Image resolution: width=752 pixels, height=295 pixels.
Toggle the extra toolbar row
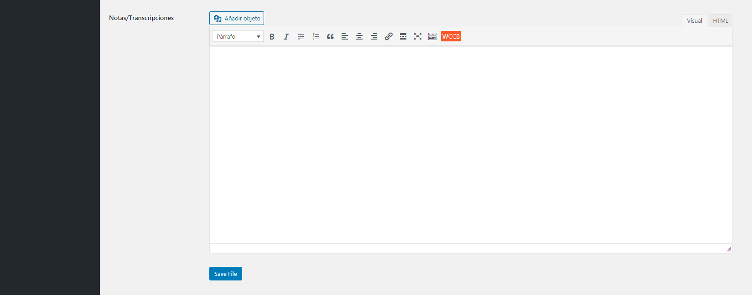432,36
